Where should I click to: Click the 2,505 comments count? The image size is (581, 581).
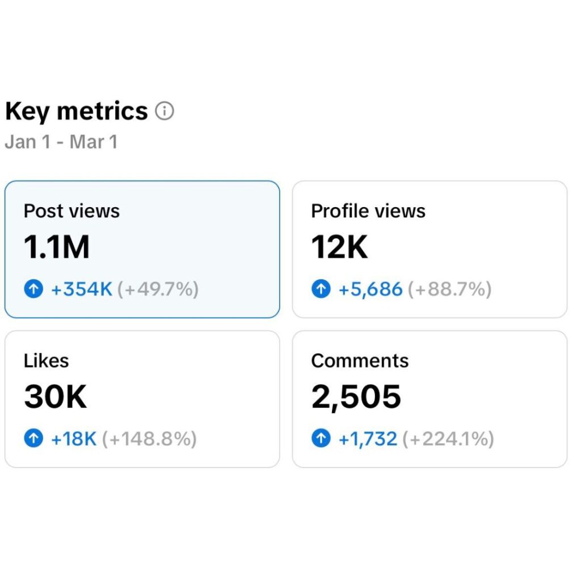[356, 397]
